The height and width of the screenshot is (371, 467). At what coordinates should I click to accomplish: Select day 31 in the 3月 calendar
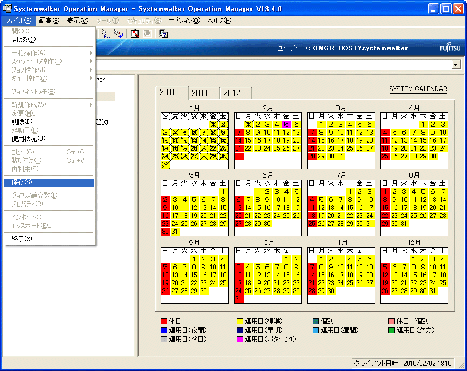click(340, 156)
